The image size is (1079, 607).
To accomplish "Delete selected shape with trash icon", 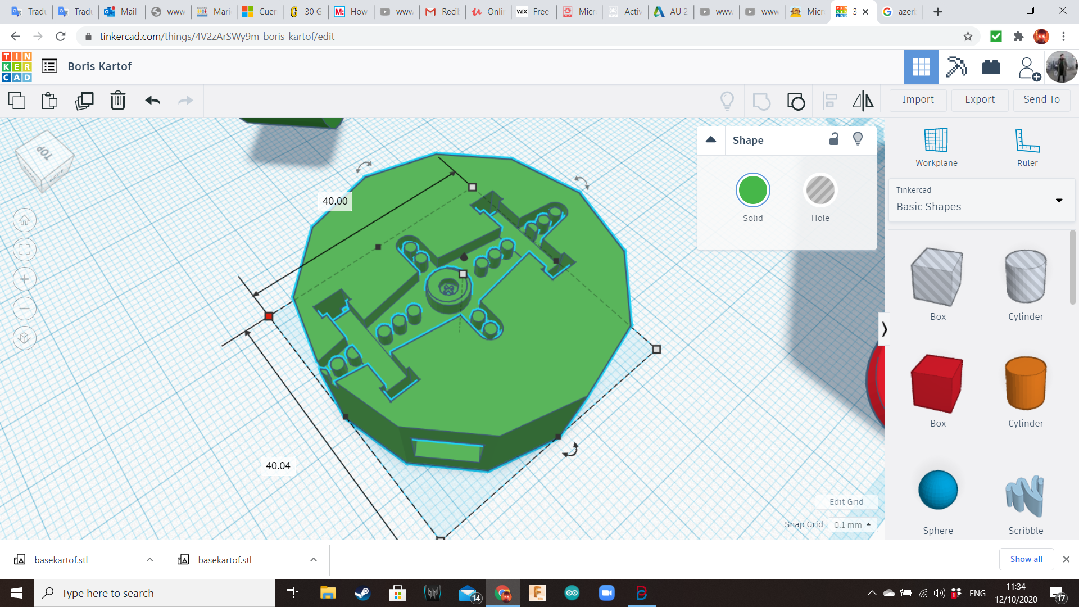I will click(x=117, y=101).
